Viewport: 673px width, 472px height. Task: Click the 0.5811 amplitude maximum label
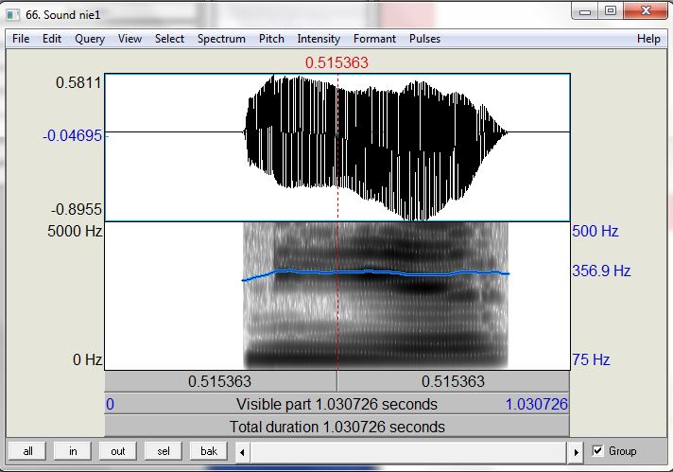[x=79, y=82]
